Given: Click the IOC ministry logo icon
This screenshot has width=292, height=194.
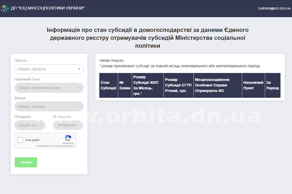Looking at the screenshot, I should (x=5, y=8).
